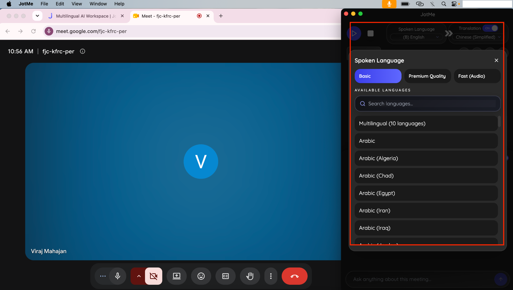This screenshot has width=513, height=290.
Task: Open Spotlight search in menu bar
Action: 444,4
